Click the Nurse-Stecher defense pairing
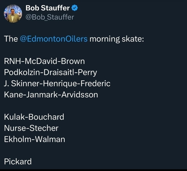187x171 pixels. 31,128
